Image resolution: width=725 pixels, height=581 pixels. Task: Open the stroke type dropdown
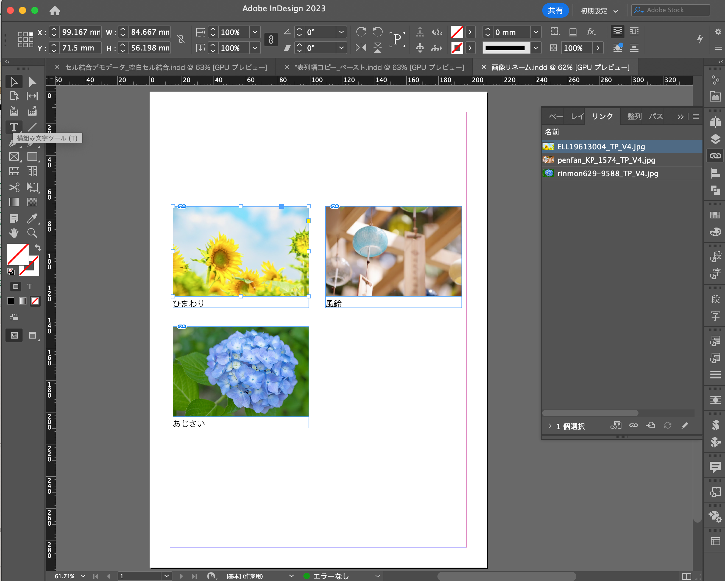pos(536,48)
